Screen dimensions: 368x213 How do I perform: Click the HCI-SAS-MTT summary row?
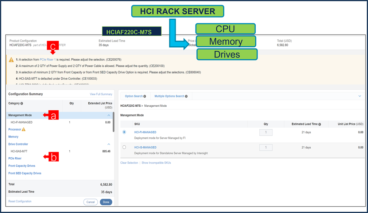click(59, 151)
